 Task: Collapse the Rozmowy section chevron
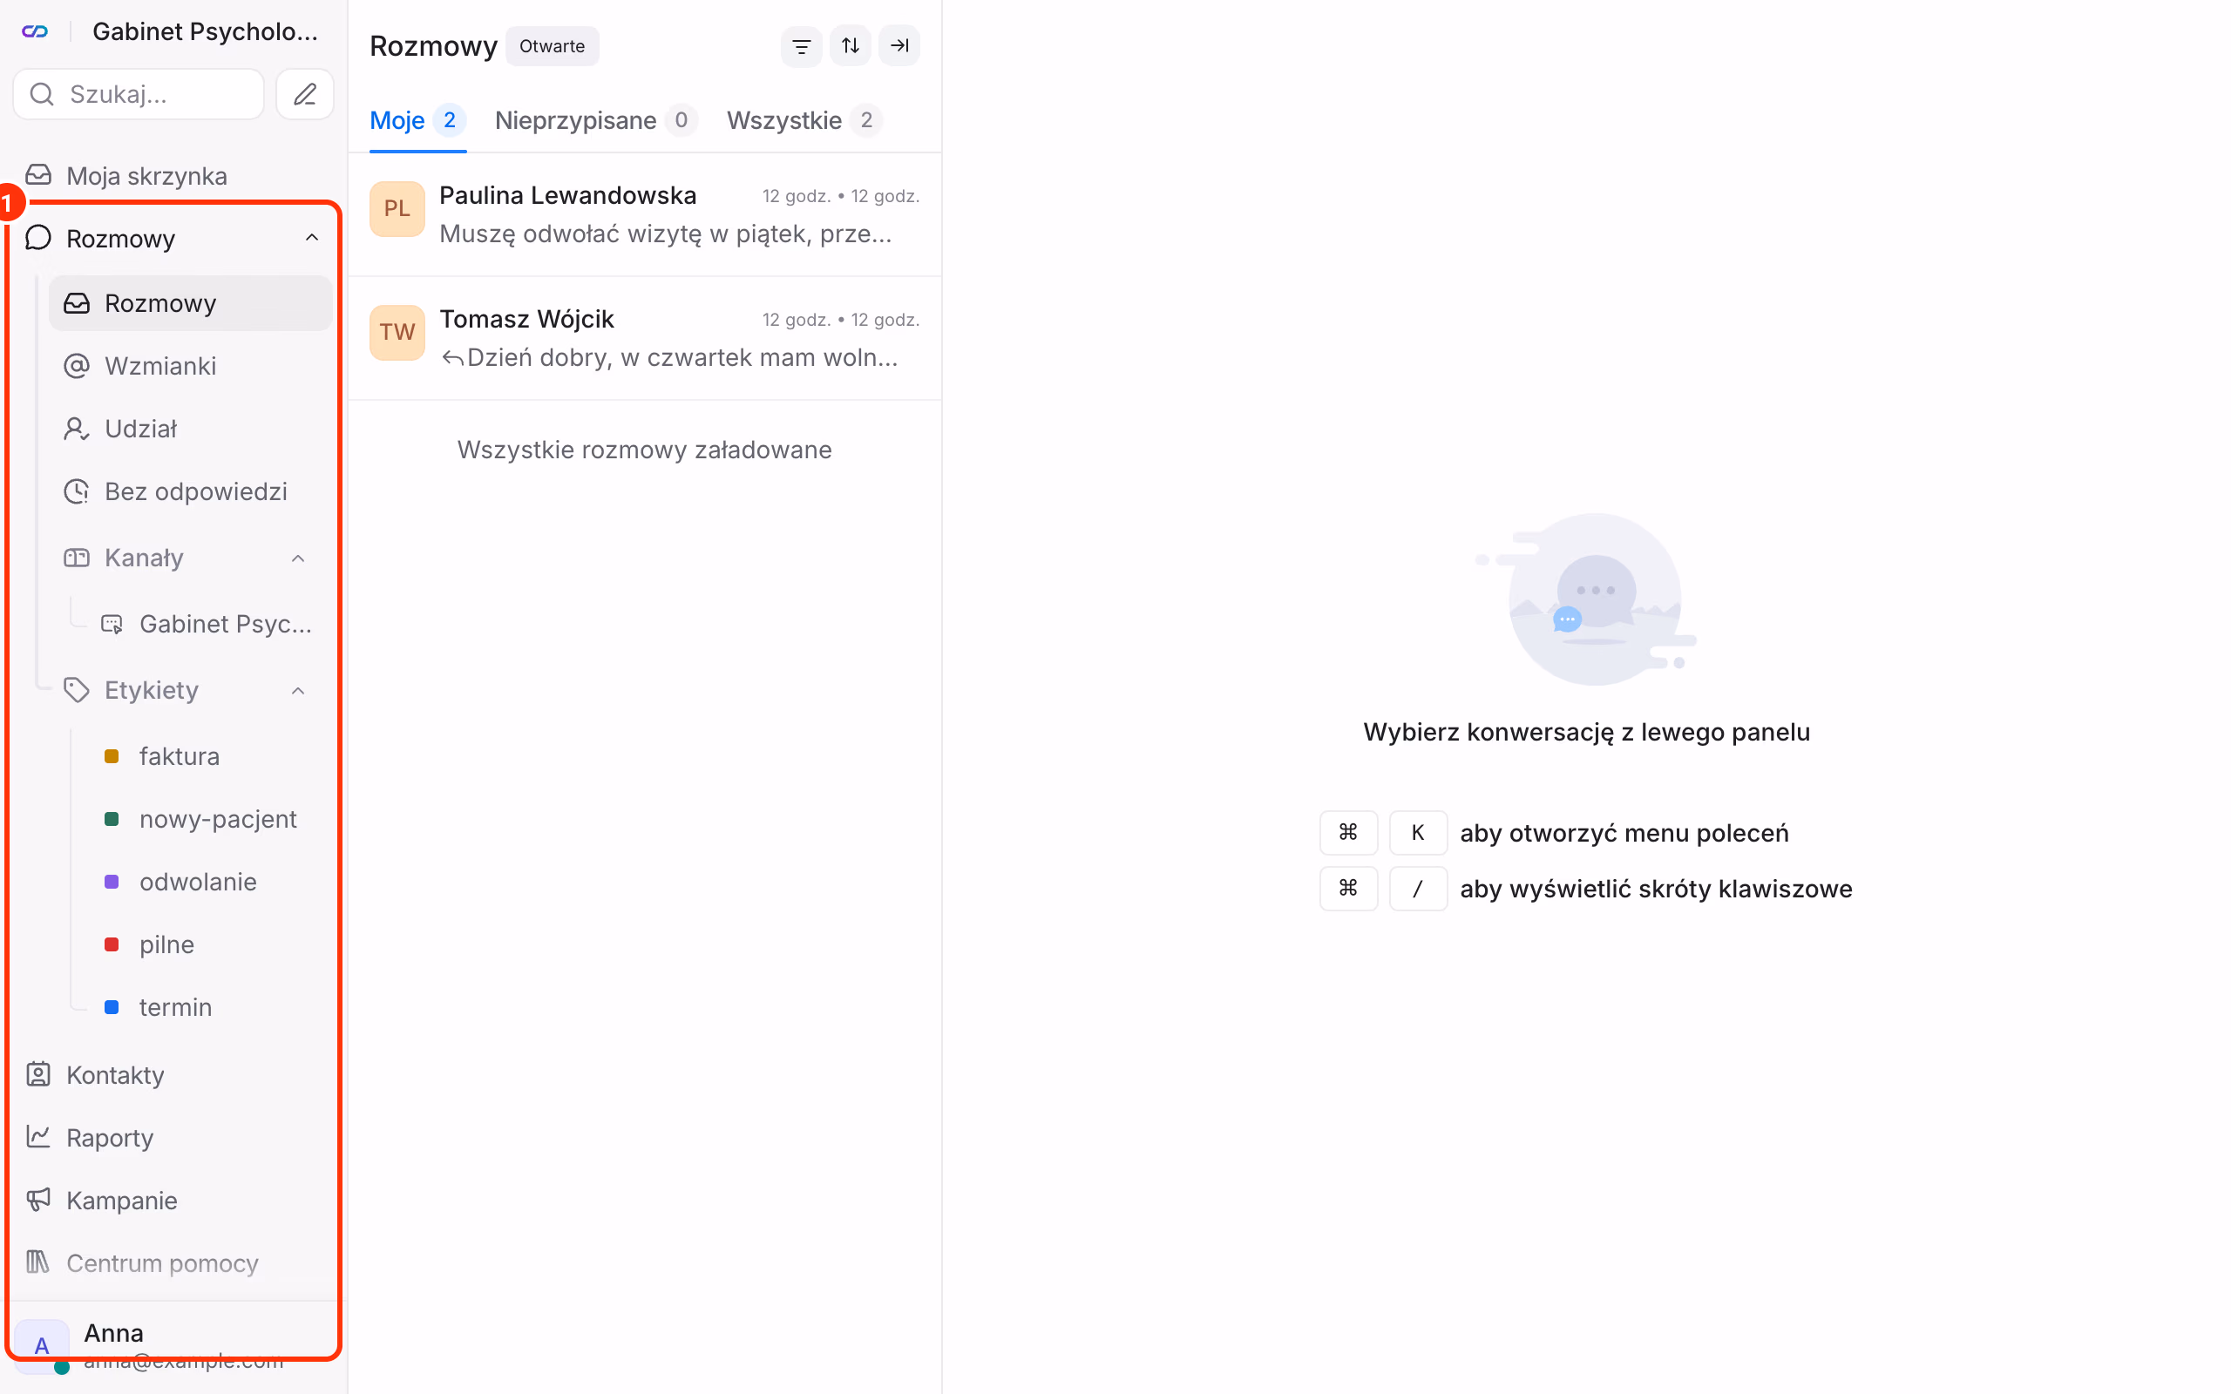[x=312, y=238]
